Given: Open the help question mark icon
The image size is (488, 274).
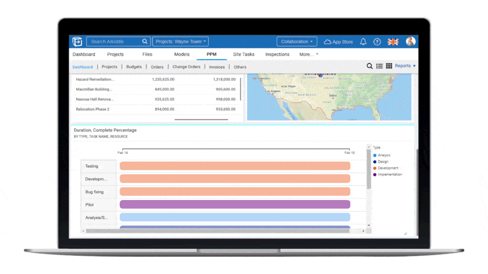Looking at the screenshot, I should 377,42.
